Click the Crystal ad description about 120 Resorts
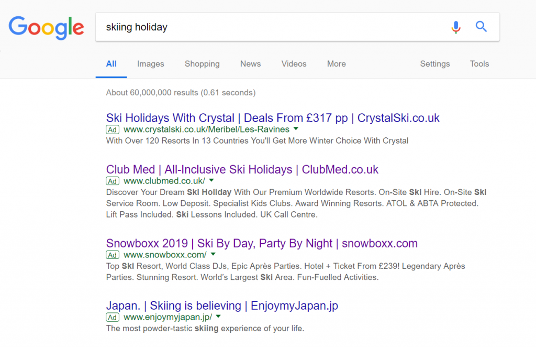Viewport: 536px width, 347px height. click(258, 140)
